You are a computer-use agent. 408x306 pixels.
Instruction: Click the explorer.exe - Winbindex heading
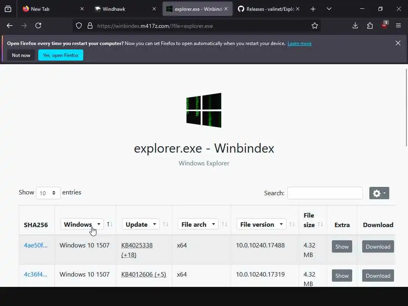[204, 148]
